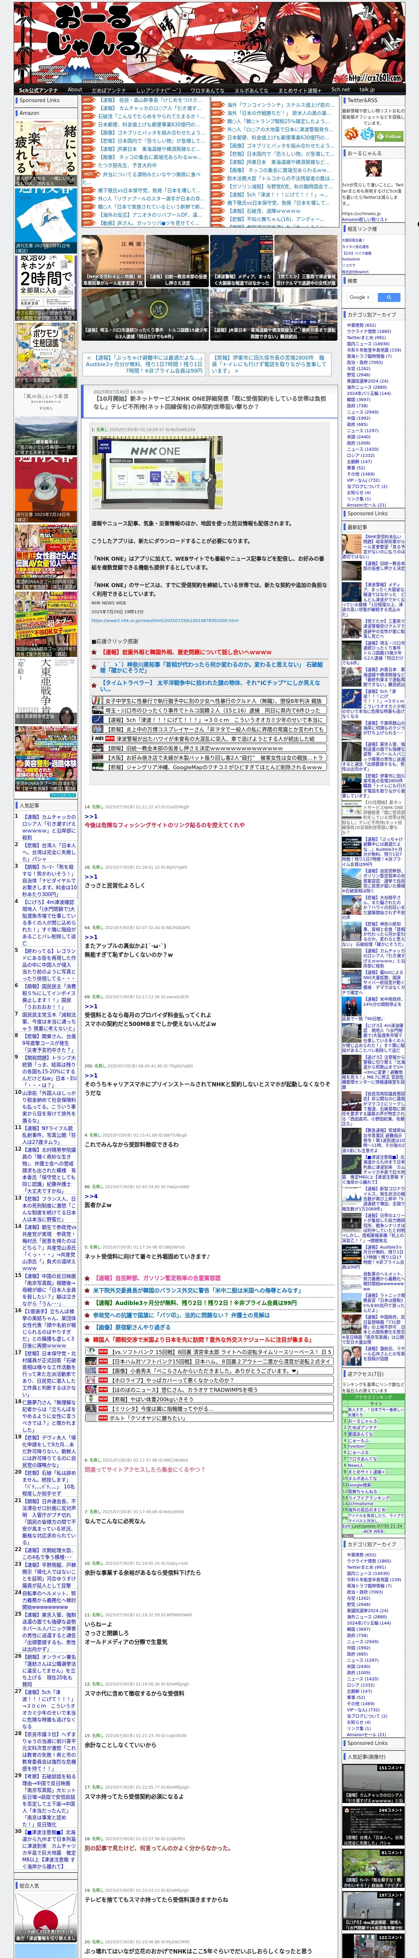The image size is (419, 1958).
Task: Open まとめサイト速報+ in the nav bar
Action: pos(299,90)
